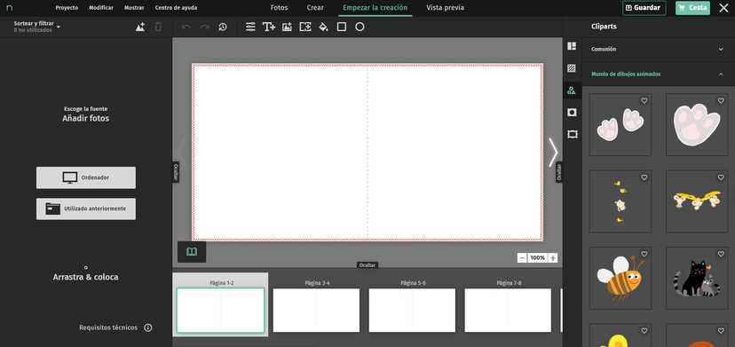Zoom in with the plus button
The width and height of the screenshot is (735, 347).
click(553, 258)
